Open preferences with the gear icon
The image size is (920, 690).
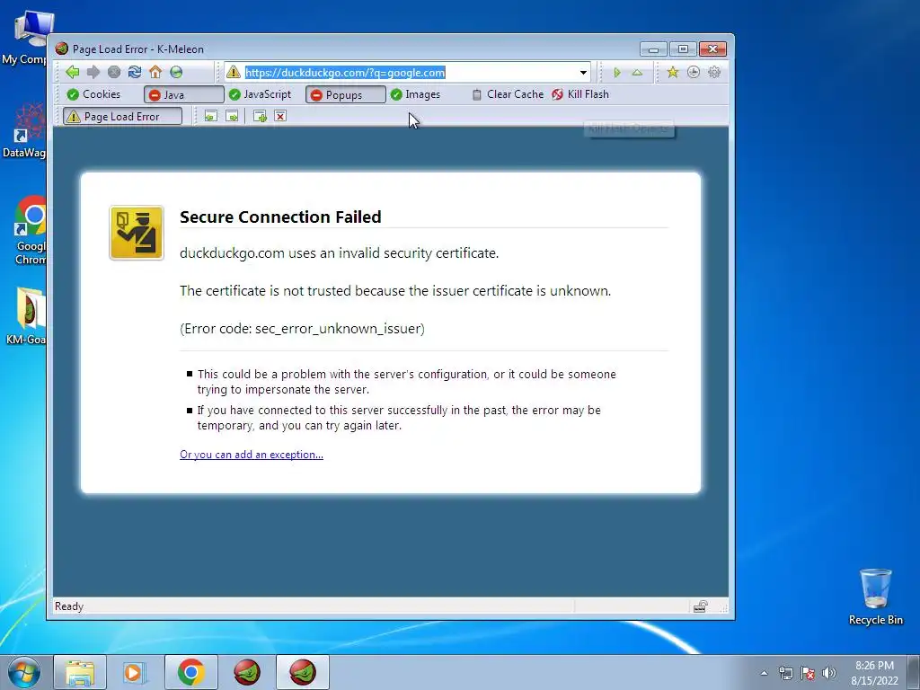[714, 72]
